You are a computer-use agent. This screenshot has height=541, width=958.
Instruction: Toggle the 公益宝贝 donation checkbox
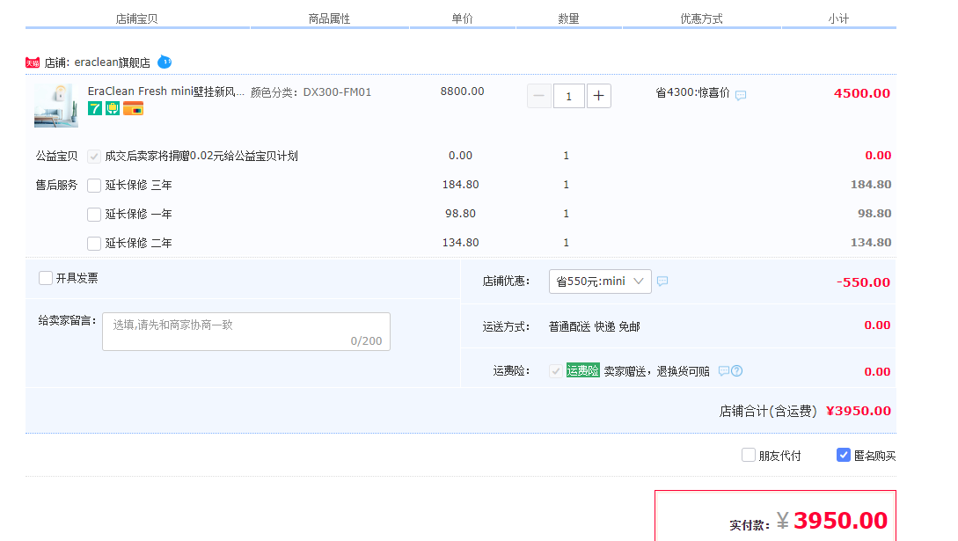coord(94,157)
